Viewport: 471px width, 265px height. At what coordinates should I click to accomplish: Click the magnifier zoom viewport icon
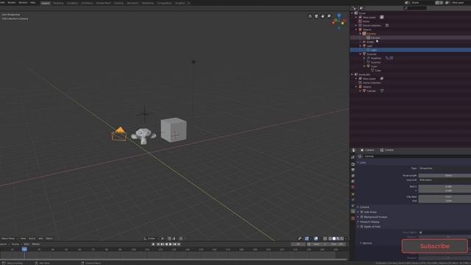(329, 16)
